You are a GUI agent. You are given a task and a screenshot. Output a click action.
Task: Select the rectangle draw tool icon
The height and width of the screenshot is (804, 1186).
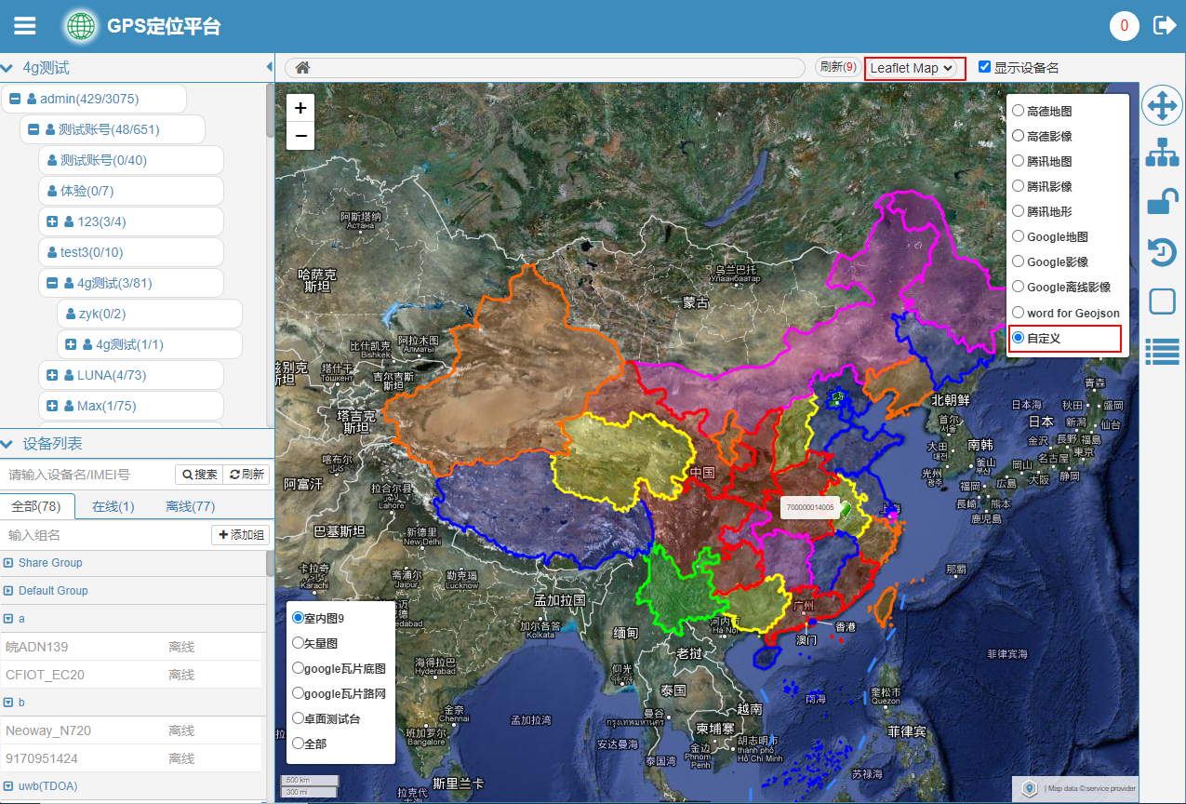[x=1161, y=301]
